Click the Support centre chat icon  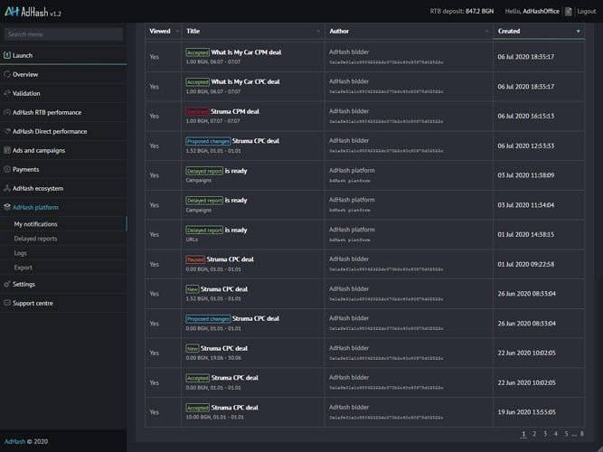pyautogui.click(x=7, y=303)
